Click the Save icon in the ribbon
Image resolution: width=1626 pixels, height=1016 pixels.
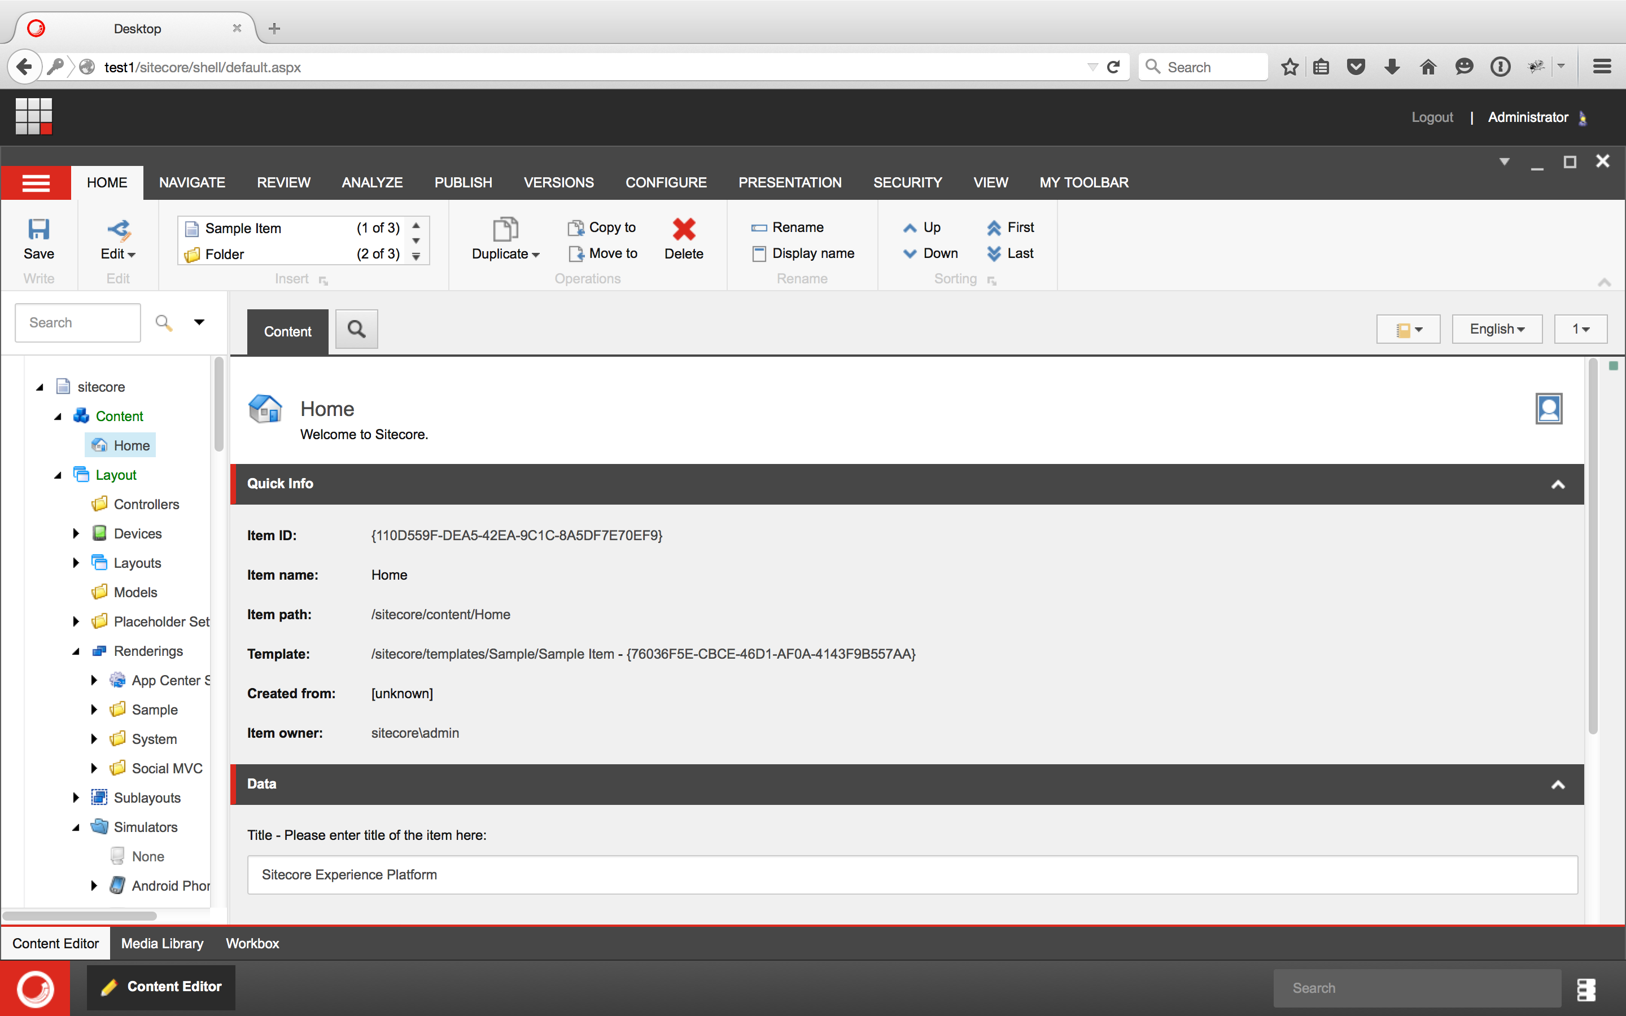(38, 230)
